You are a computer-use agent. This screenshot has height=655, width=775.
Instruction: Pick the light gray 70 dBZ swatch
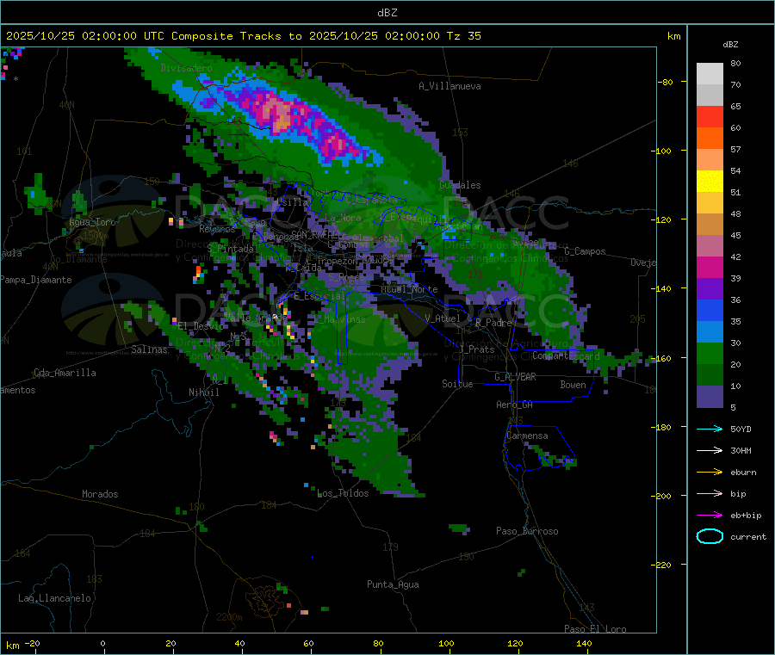[710, 74]
